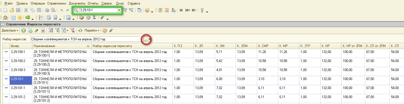Open the Справка menu
The image size is (404, 104).
coord(134,3)
